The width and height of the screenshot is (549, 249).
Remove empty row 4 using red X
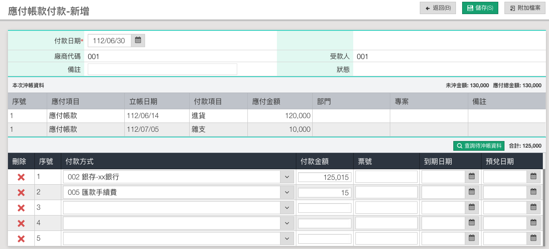(x=21, y=223)
